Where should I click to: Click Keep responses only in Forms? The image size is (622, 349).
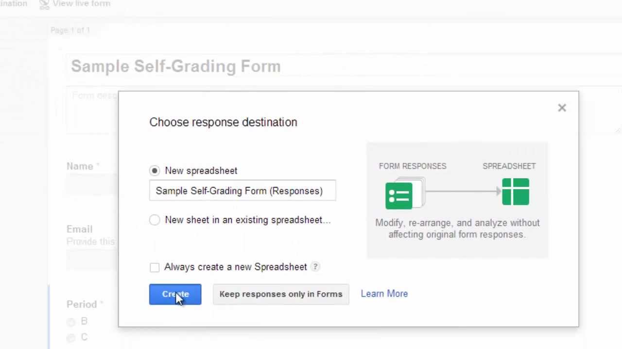(x=281, y=294)
